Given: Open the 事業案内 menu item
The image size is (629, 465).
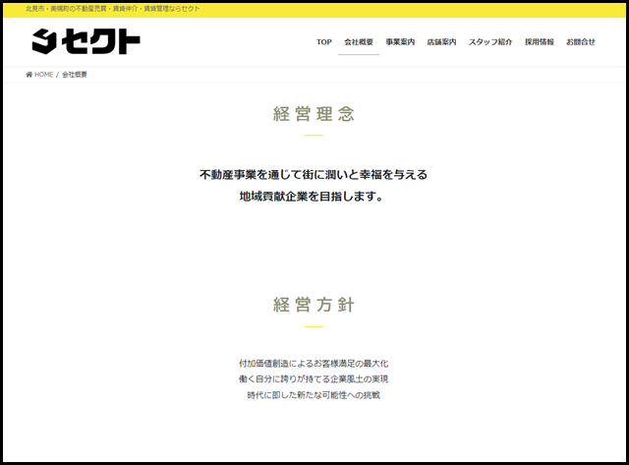Looking at the screenshot, I should [x=400, y=41].
